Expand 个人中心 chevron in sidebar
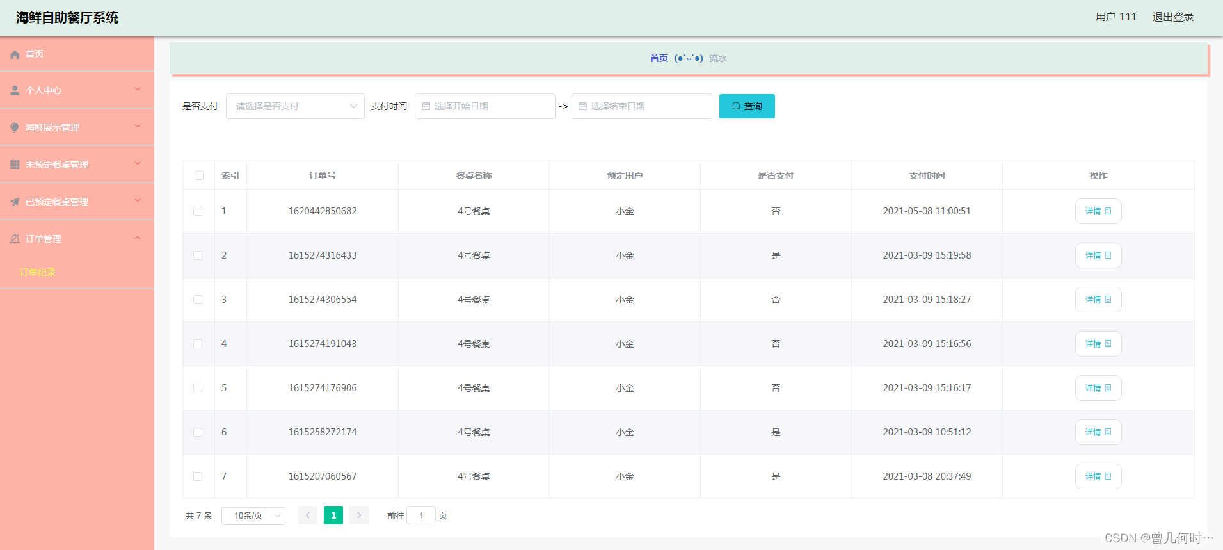The width and height of the screenshot is (1223, 550). (x=138, y=90)
